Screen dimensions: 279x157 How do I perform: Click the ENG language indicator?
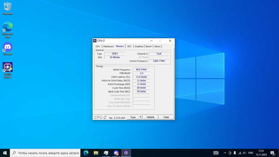tap(251, 153)
